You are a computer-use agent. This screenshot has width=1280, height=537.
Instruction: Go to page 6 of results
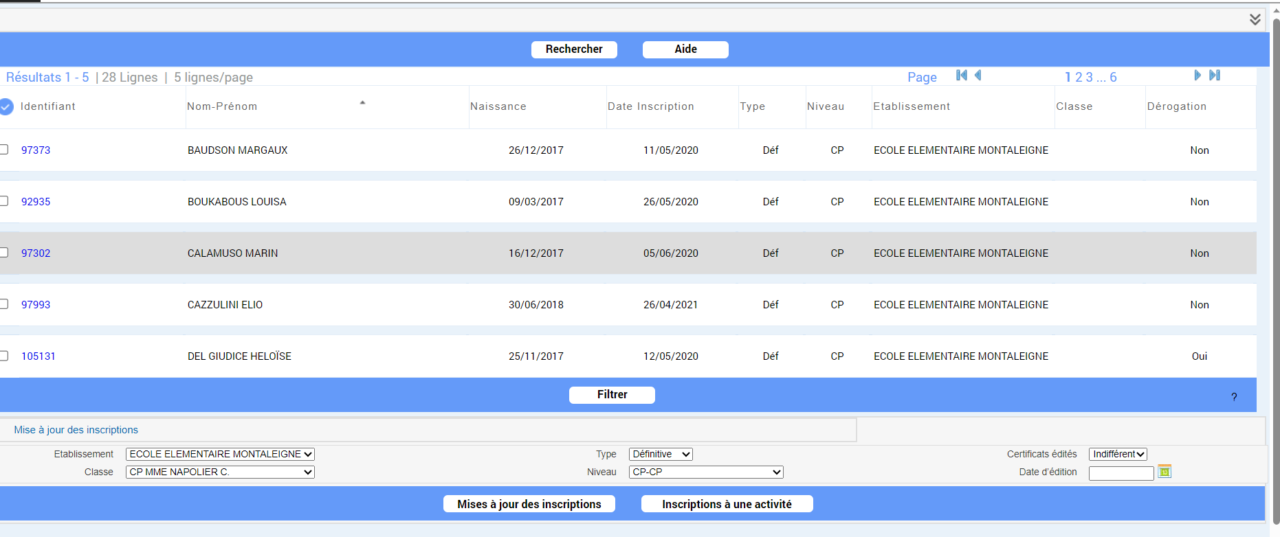click(1113, 78)
